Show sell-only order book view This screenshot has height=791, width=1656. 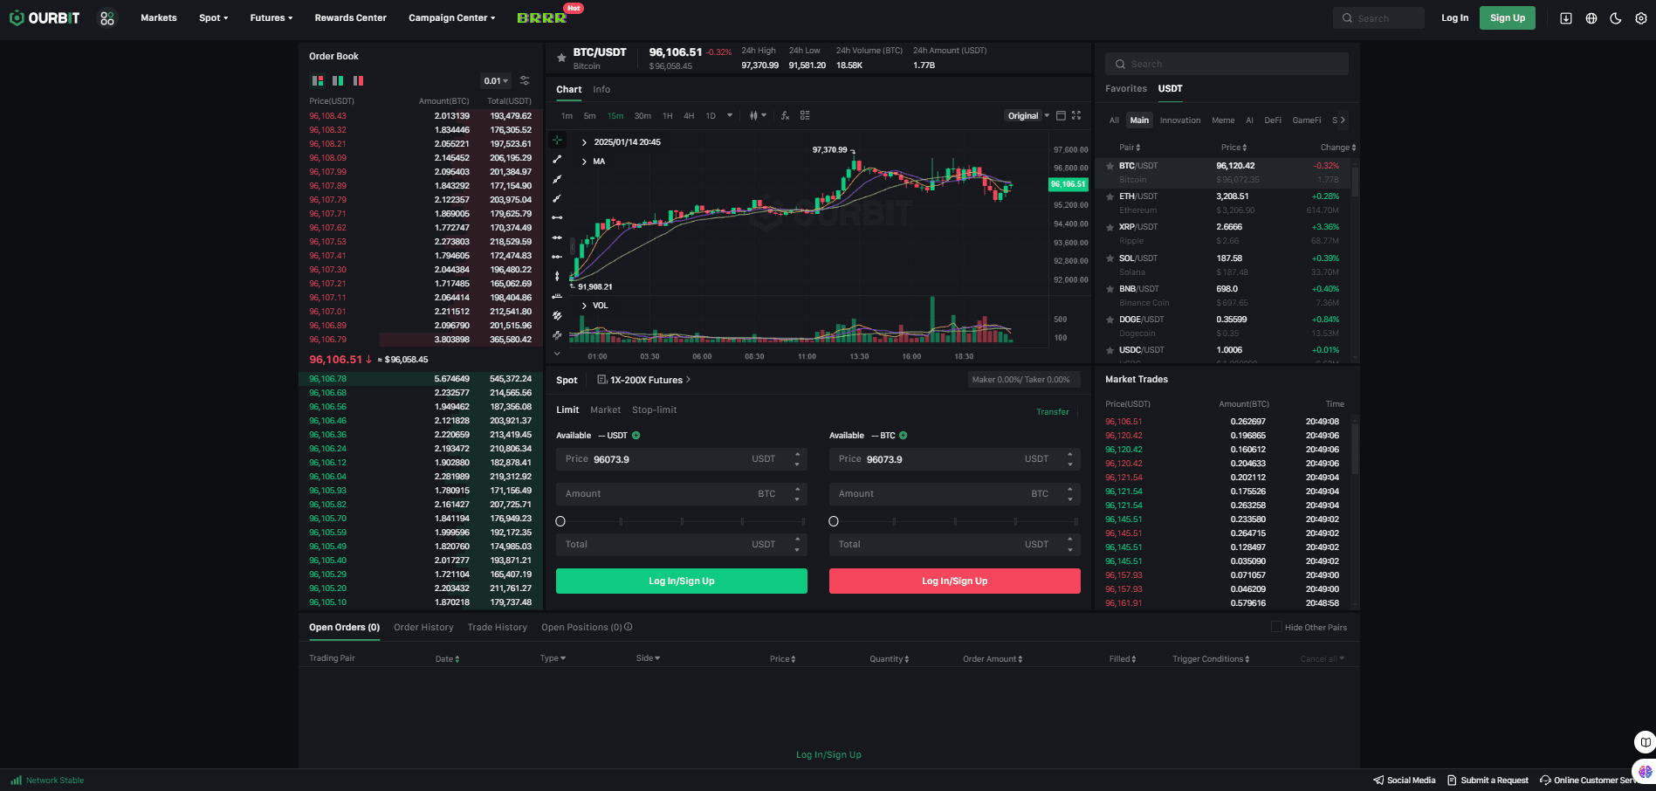[358, 80]
